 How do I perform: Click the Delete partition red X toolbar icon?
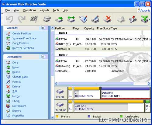coord(108,19)
